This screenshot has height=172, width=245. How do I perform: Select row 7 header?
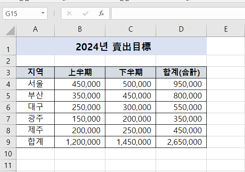[x=8, y=119]
